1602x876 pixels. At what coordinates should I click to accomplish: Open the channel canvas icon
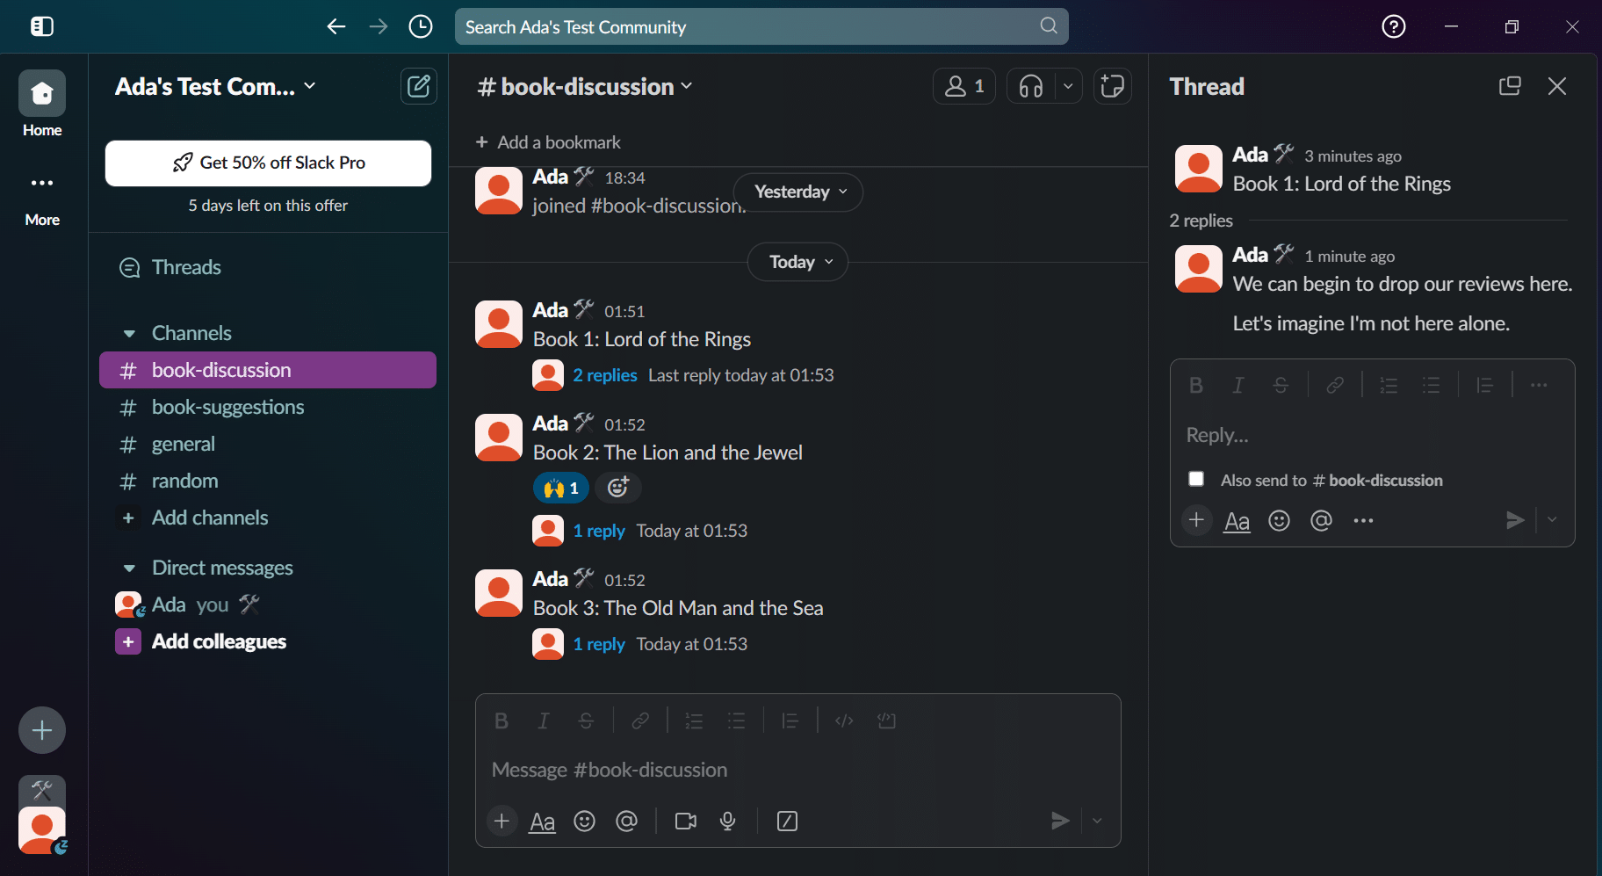pos(1111,85)
